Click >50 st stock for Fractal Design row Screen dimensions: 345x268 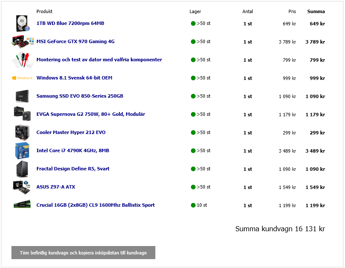click(204, 169)
